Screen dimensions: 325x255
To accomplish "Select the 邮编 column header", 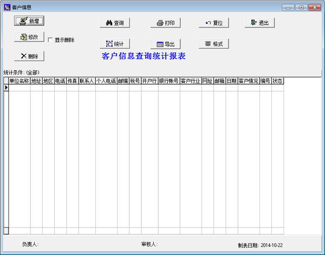I will click(x=123, y=81).
